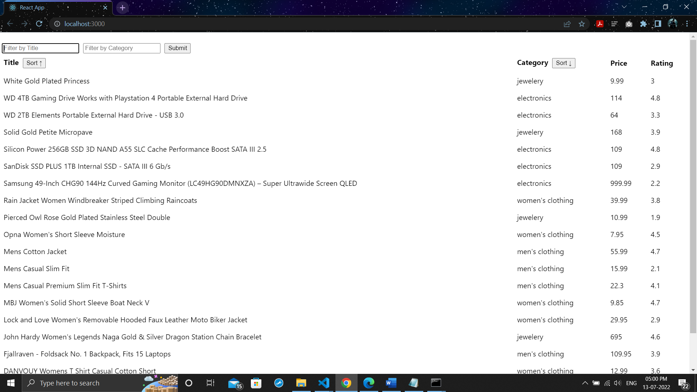Sort the Category column descending
The width and height of the screenshot is (697, 392).
click(563, 63)
